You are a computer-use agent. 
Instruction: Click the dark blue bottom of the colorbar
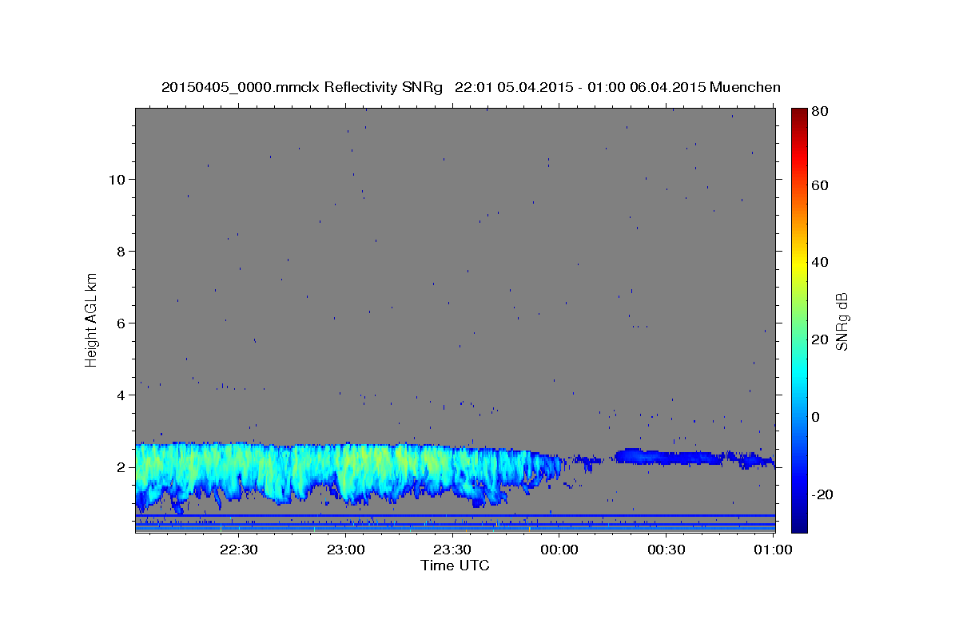click(x=799, y=523)
